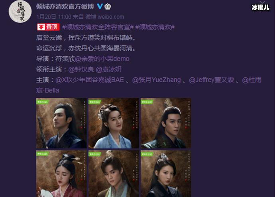
Task: Open poster thumbnail of woman in blue robe
Action: click(x=114, y=123)
